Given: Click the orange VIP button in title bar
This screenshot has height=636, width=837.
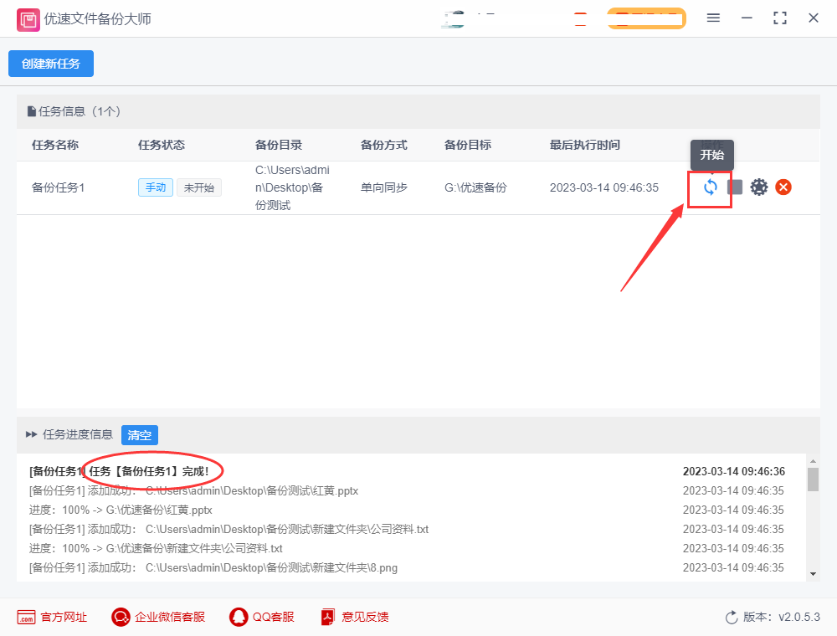Looking at the screenshot, I should click(646, 18).
